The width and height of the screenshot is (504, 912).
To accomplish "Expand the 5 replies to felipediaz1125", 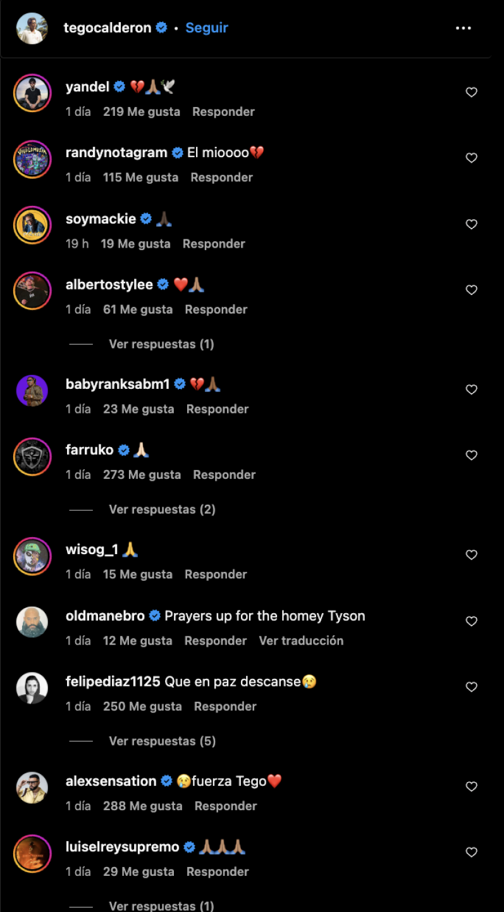I will tap(162, 741).
